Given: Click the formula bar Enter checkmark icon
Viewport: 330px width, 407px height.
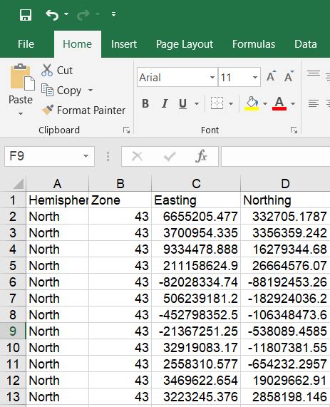Looking at the screenshot, I should pos(170,156).
